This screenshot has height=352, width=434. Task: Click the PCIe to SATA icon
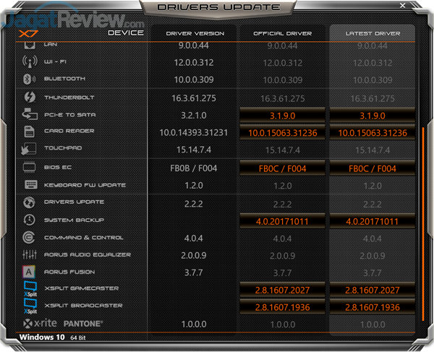(30, 114)
